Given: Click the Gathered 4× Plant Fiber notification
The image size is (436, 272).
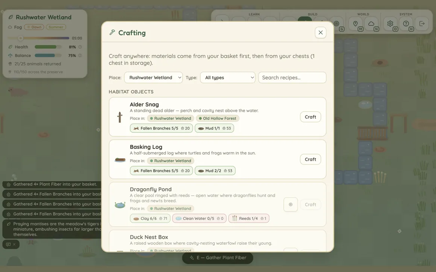Looking at the screenshot, I should pos(52,184).
